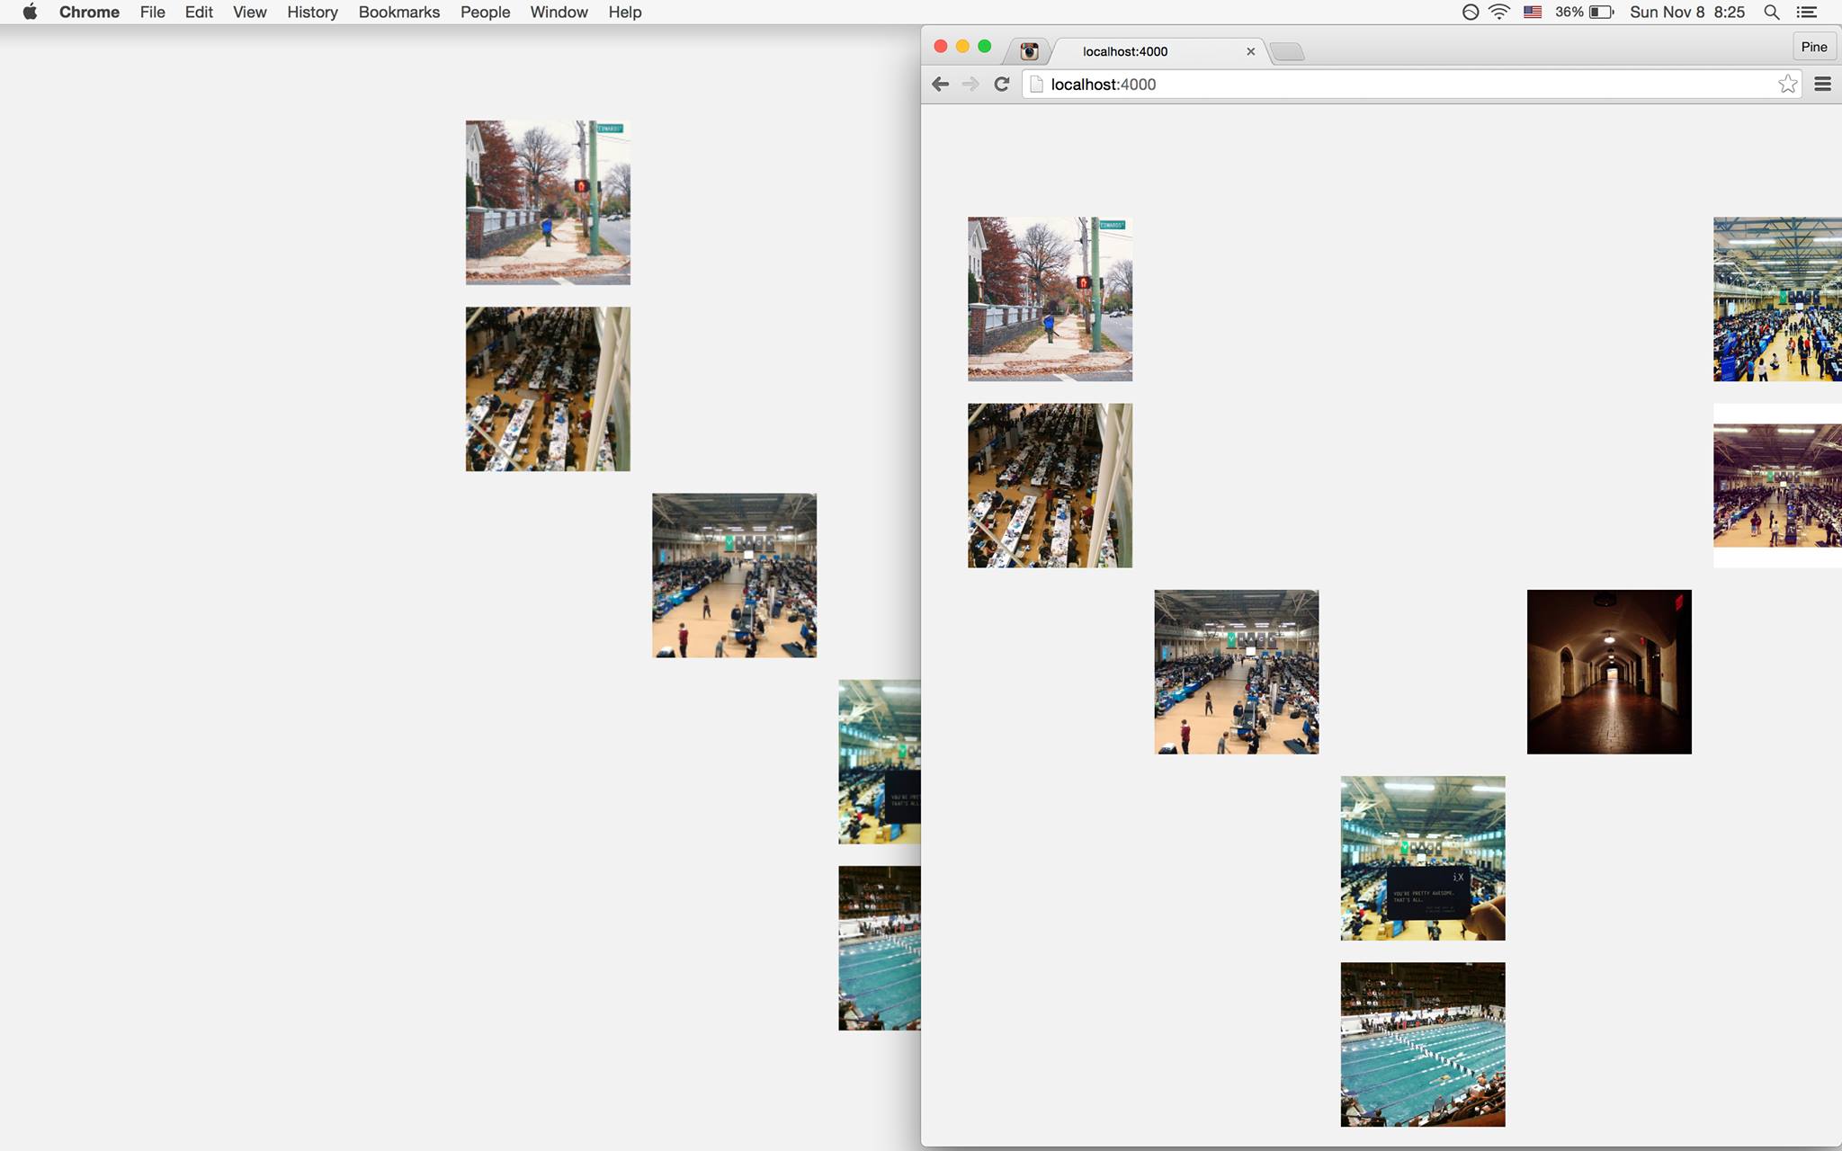
Task: Open the battery status menu
Action: pyautogui.click(x=1601, y=12)
